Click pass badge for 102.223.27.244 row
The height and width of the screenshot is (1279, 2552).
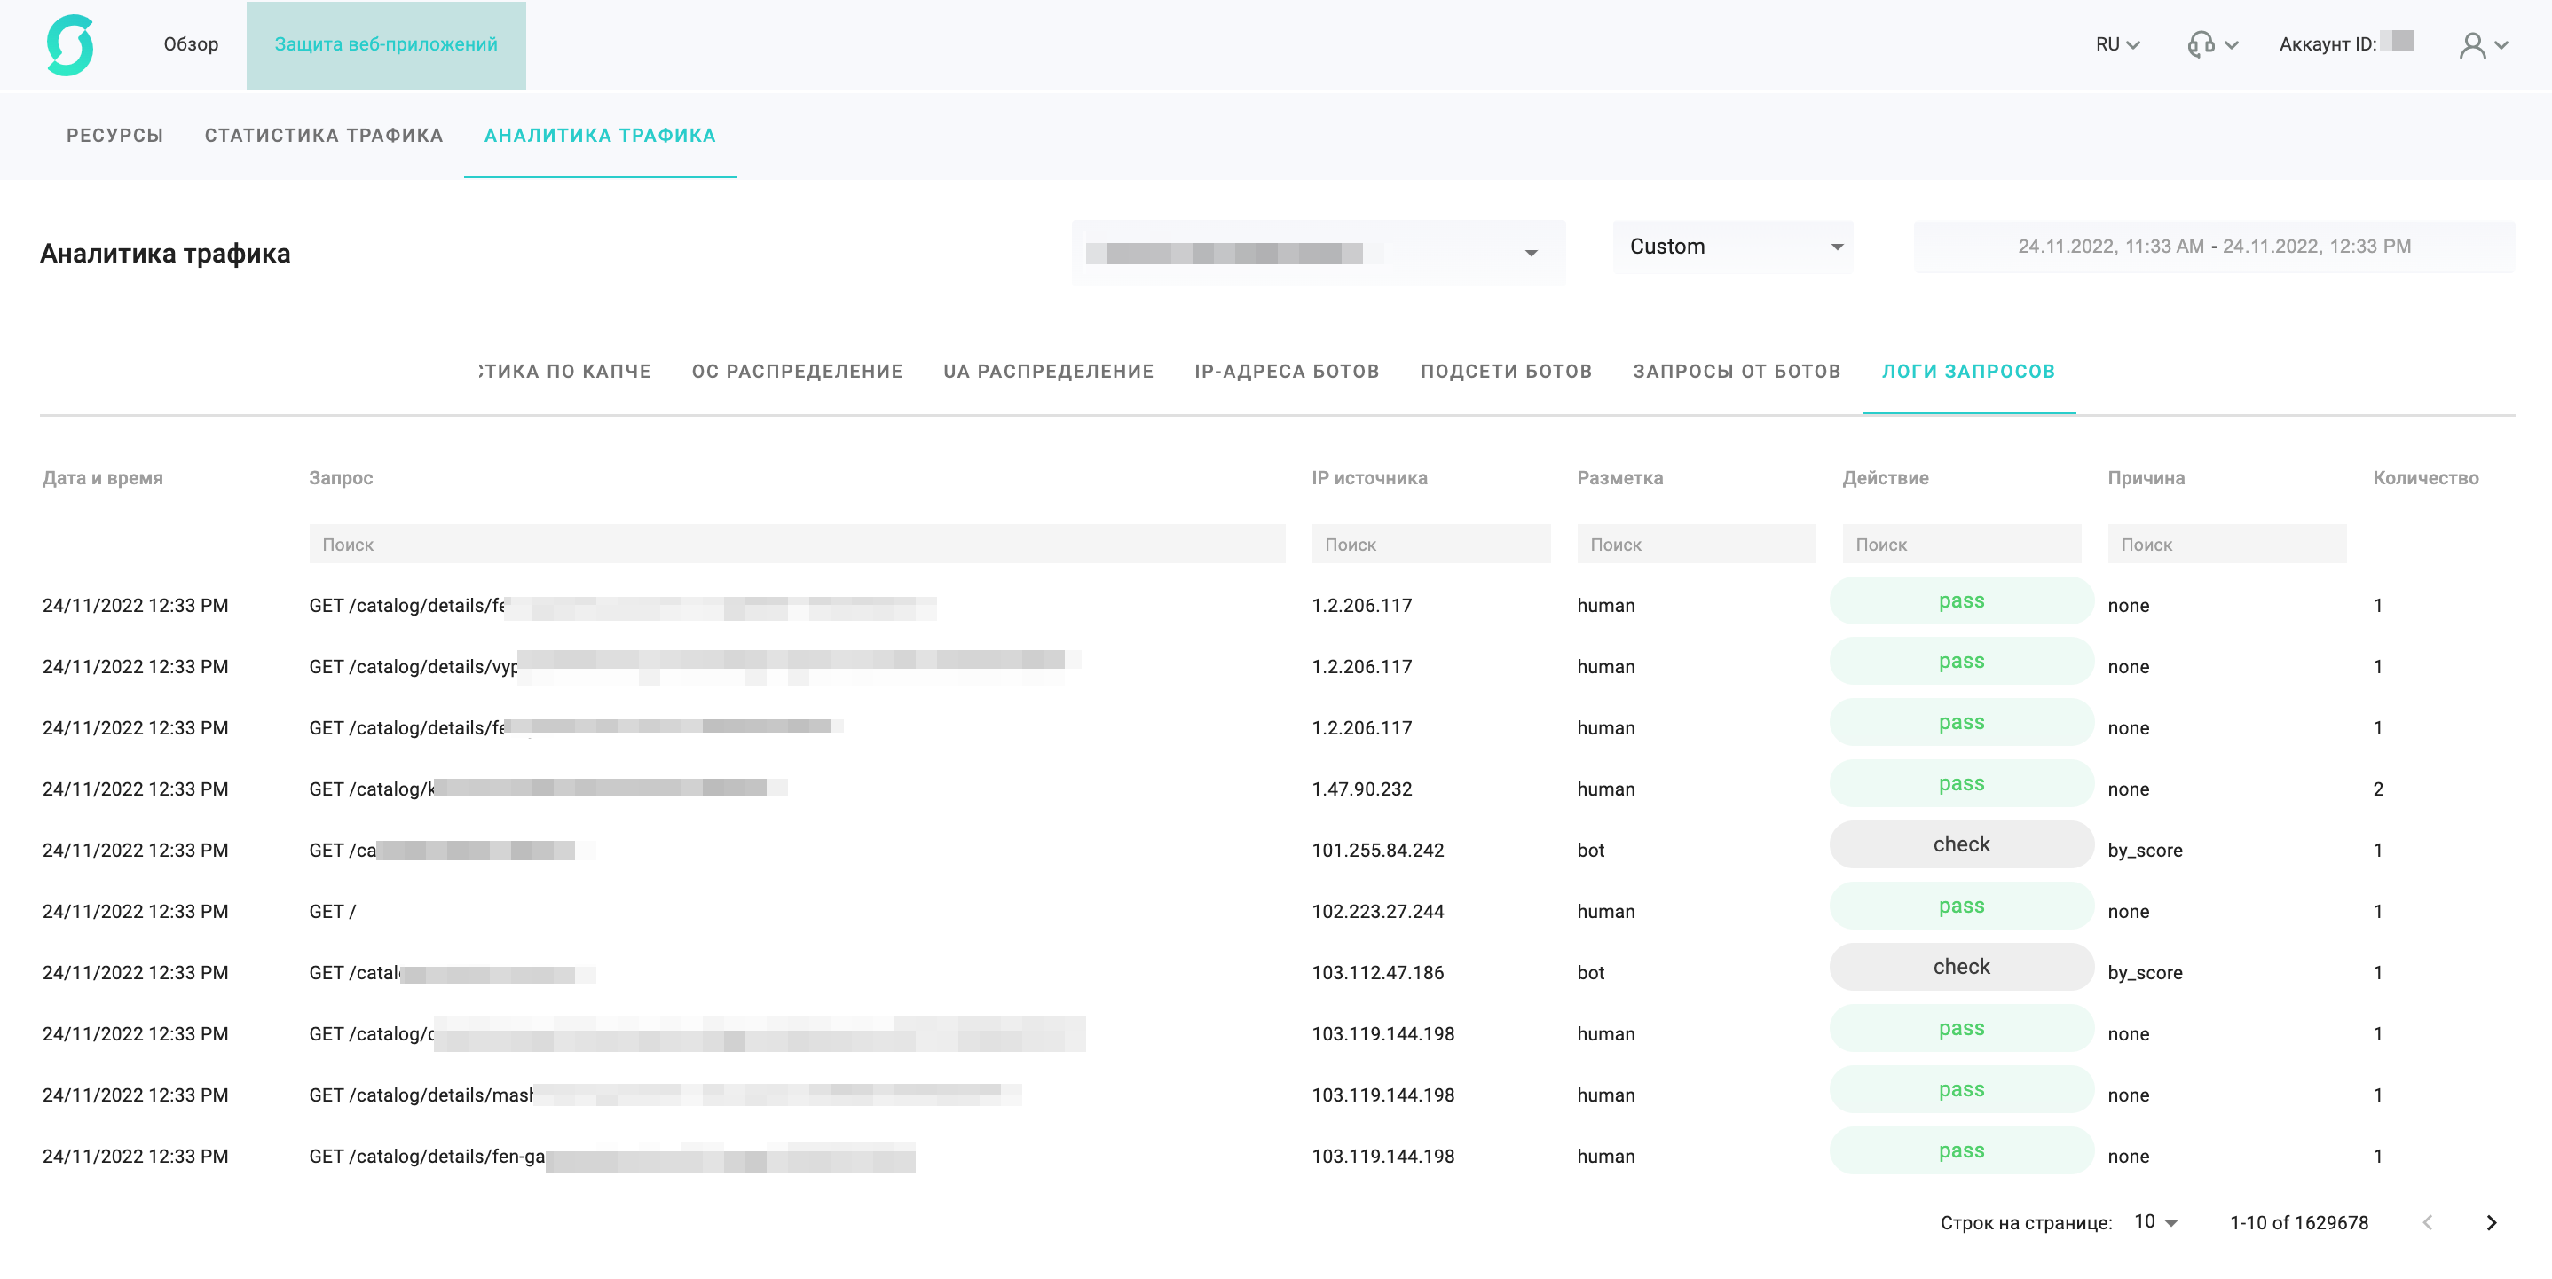1960,906
